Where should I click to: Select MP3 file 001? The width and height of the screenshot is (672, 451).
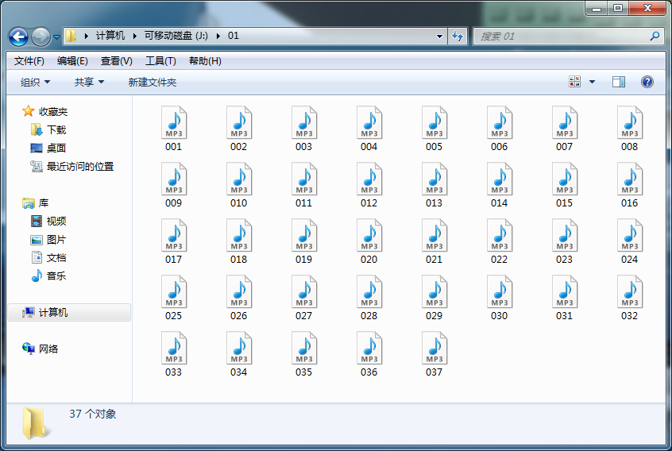click(x=174, y=129)
